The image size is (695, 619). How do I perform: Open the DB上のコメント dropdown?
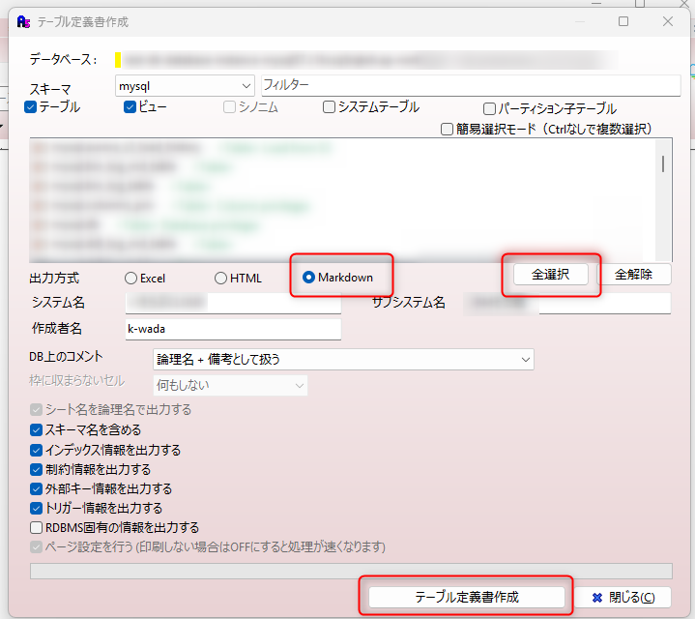[343, 359]
